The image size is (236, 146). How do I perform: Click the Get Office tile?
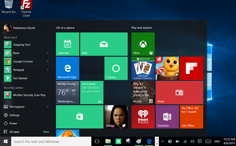[x=191, y=117]
